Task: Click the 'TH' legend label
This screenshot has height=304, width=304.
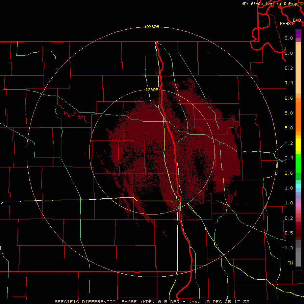Action: (290, 263)
